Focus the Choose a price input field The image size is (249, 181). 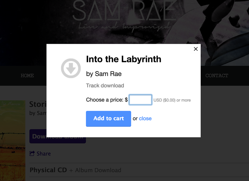pos(140,100)
